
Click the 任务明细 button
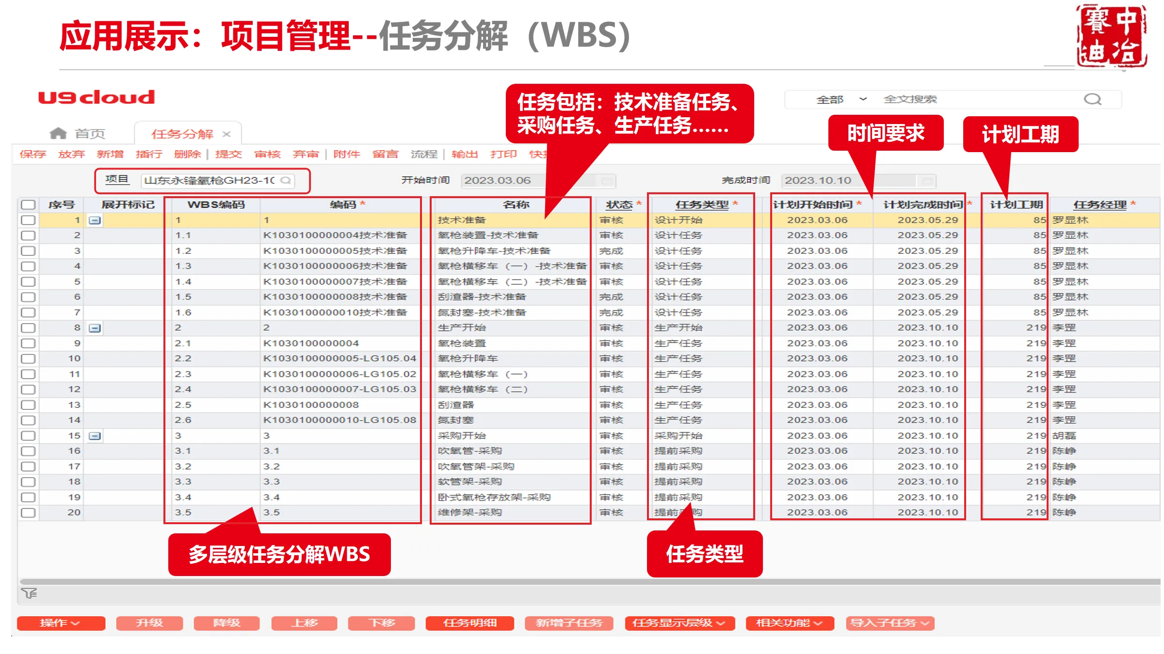click(469, 623)
